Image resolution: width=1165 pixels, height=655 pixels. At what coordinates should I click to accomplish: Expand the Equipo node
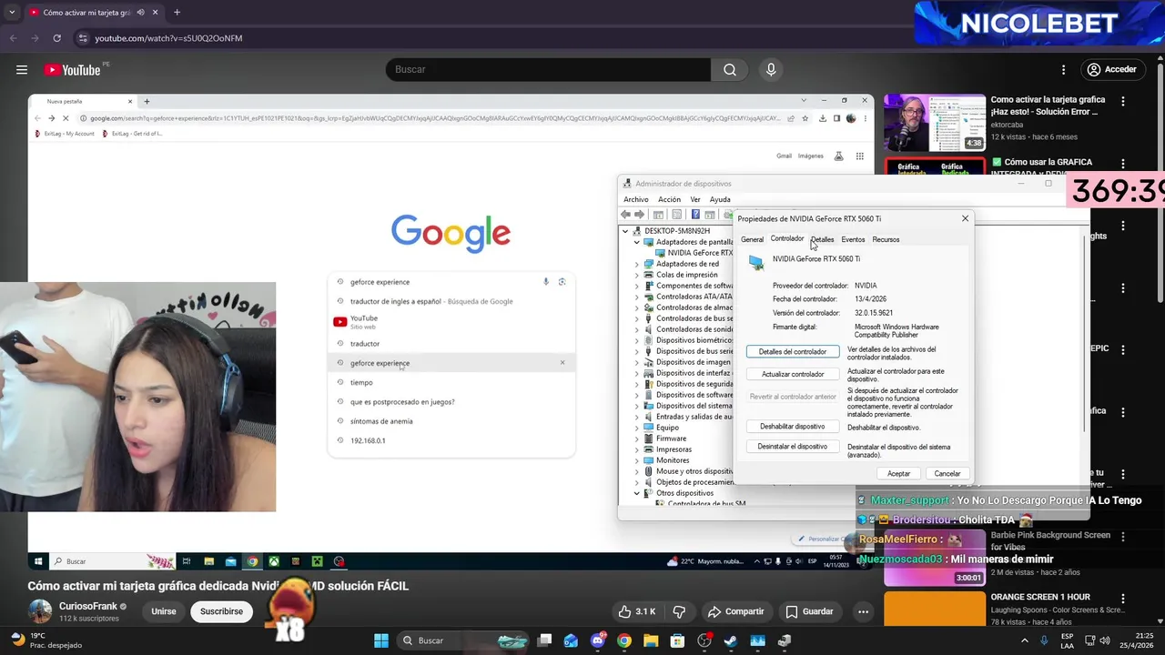coord(636,428)
